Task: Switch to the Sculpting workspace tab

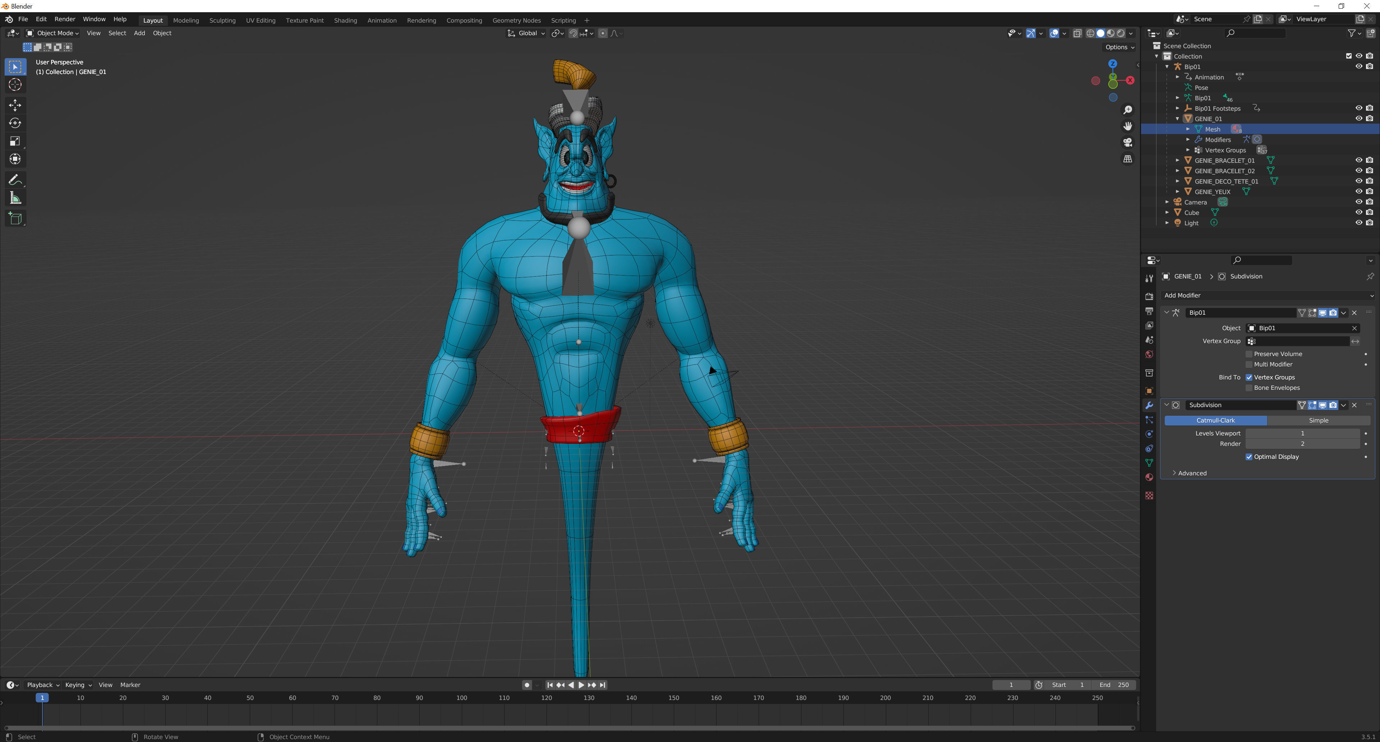Action: 222,20
